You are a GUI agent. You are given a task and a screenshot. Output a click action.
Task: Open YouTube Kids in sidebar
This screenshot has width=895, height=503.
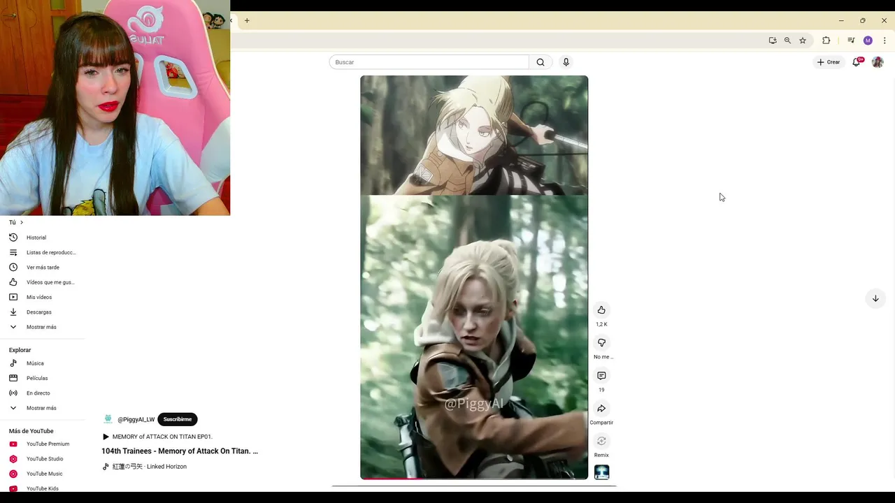(43, 488)
